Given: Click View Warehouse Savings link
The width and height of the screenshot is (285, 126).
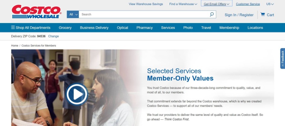Looking at the screenshot, I should click(x=146, y=4).
